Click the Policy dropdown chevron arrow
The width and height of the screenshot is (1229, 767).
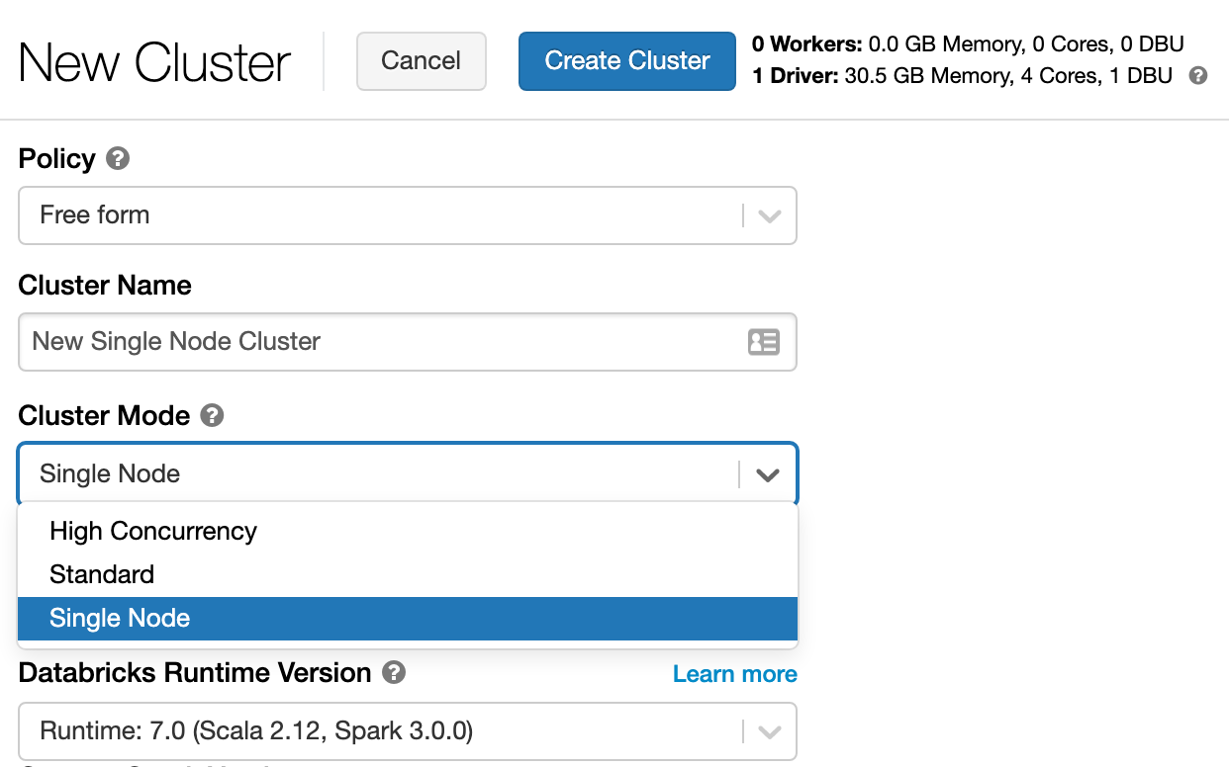(x=769, y=215)
